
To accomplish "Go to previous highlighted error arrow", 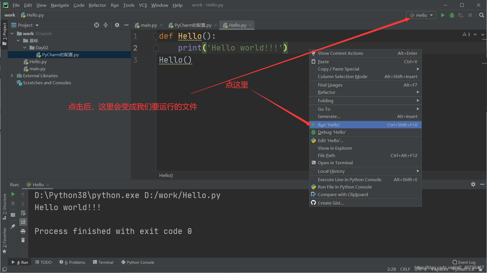I will [x=475, y=34].
